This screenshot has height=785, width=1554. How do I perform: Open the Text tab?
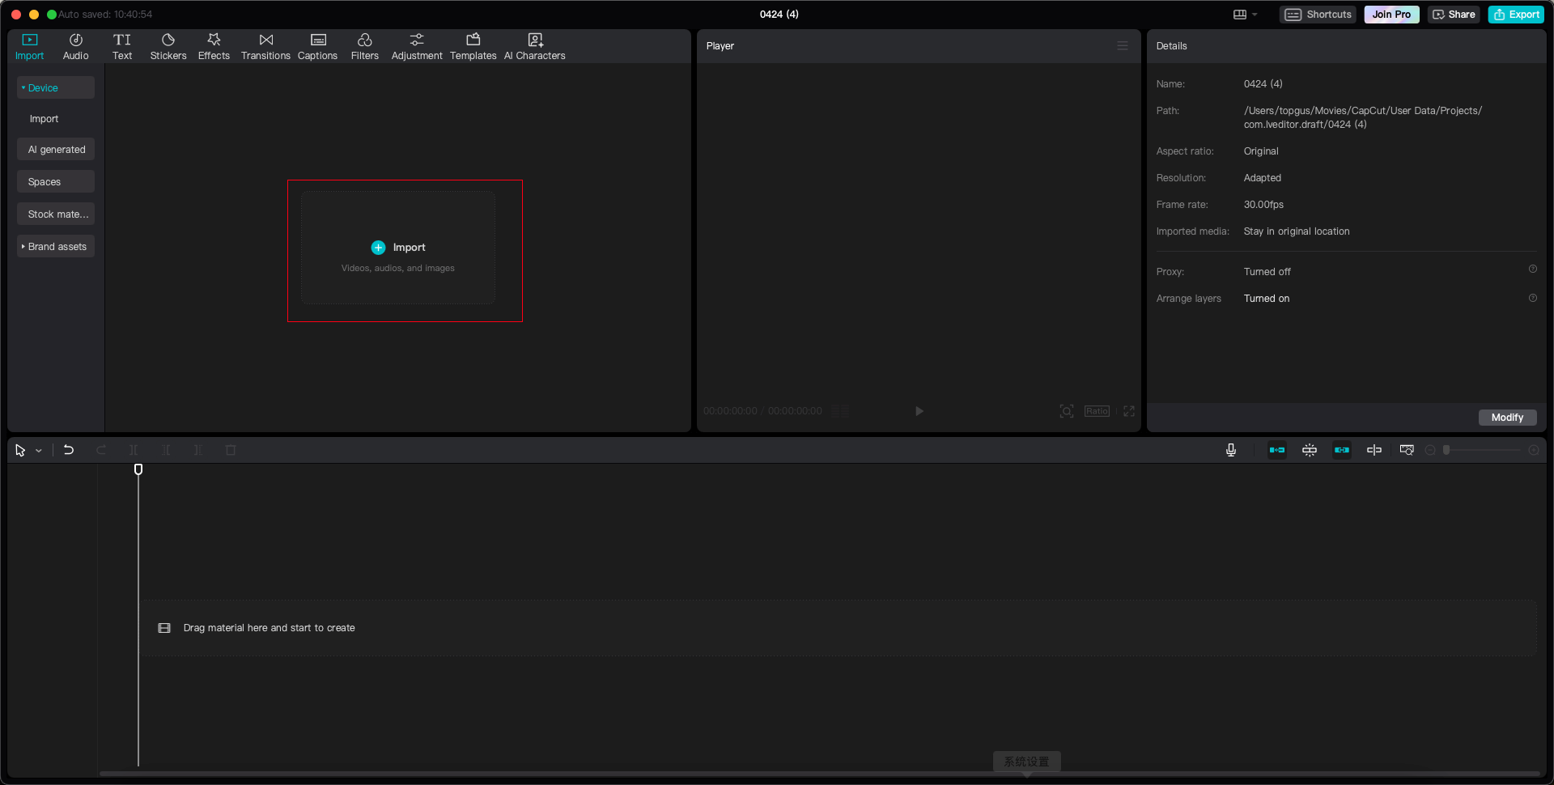[x=122, y=47]
